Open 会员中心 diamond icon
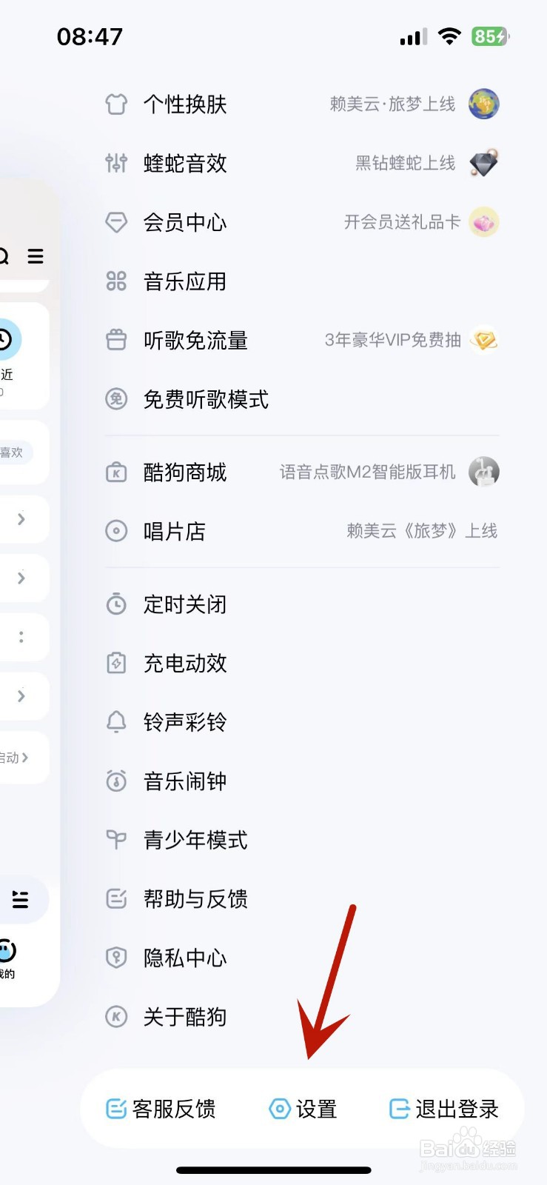The width and height of the screenshot is (547, 1185). coord(116,222)
